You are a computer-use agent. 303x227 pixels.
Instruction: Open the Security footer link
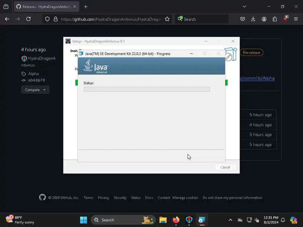point(120,198)
